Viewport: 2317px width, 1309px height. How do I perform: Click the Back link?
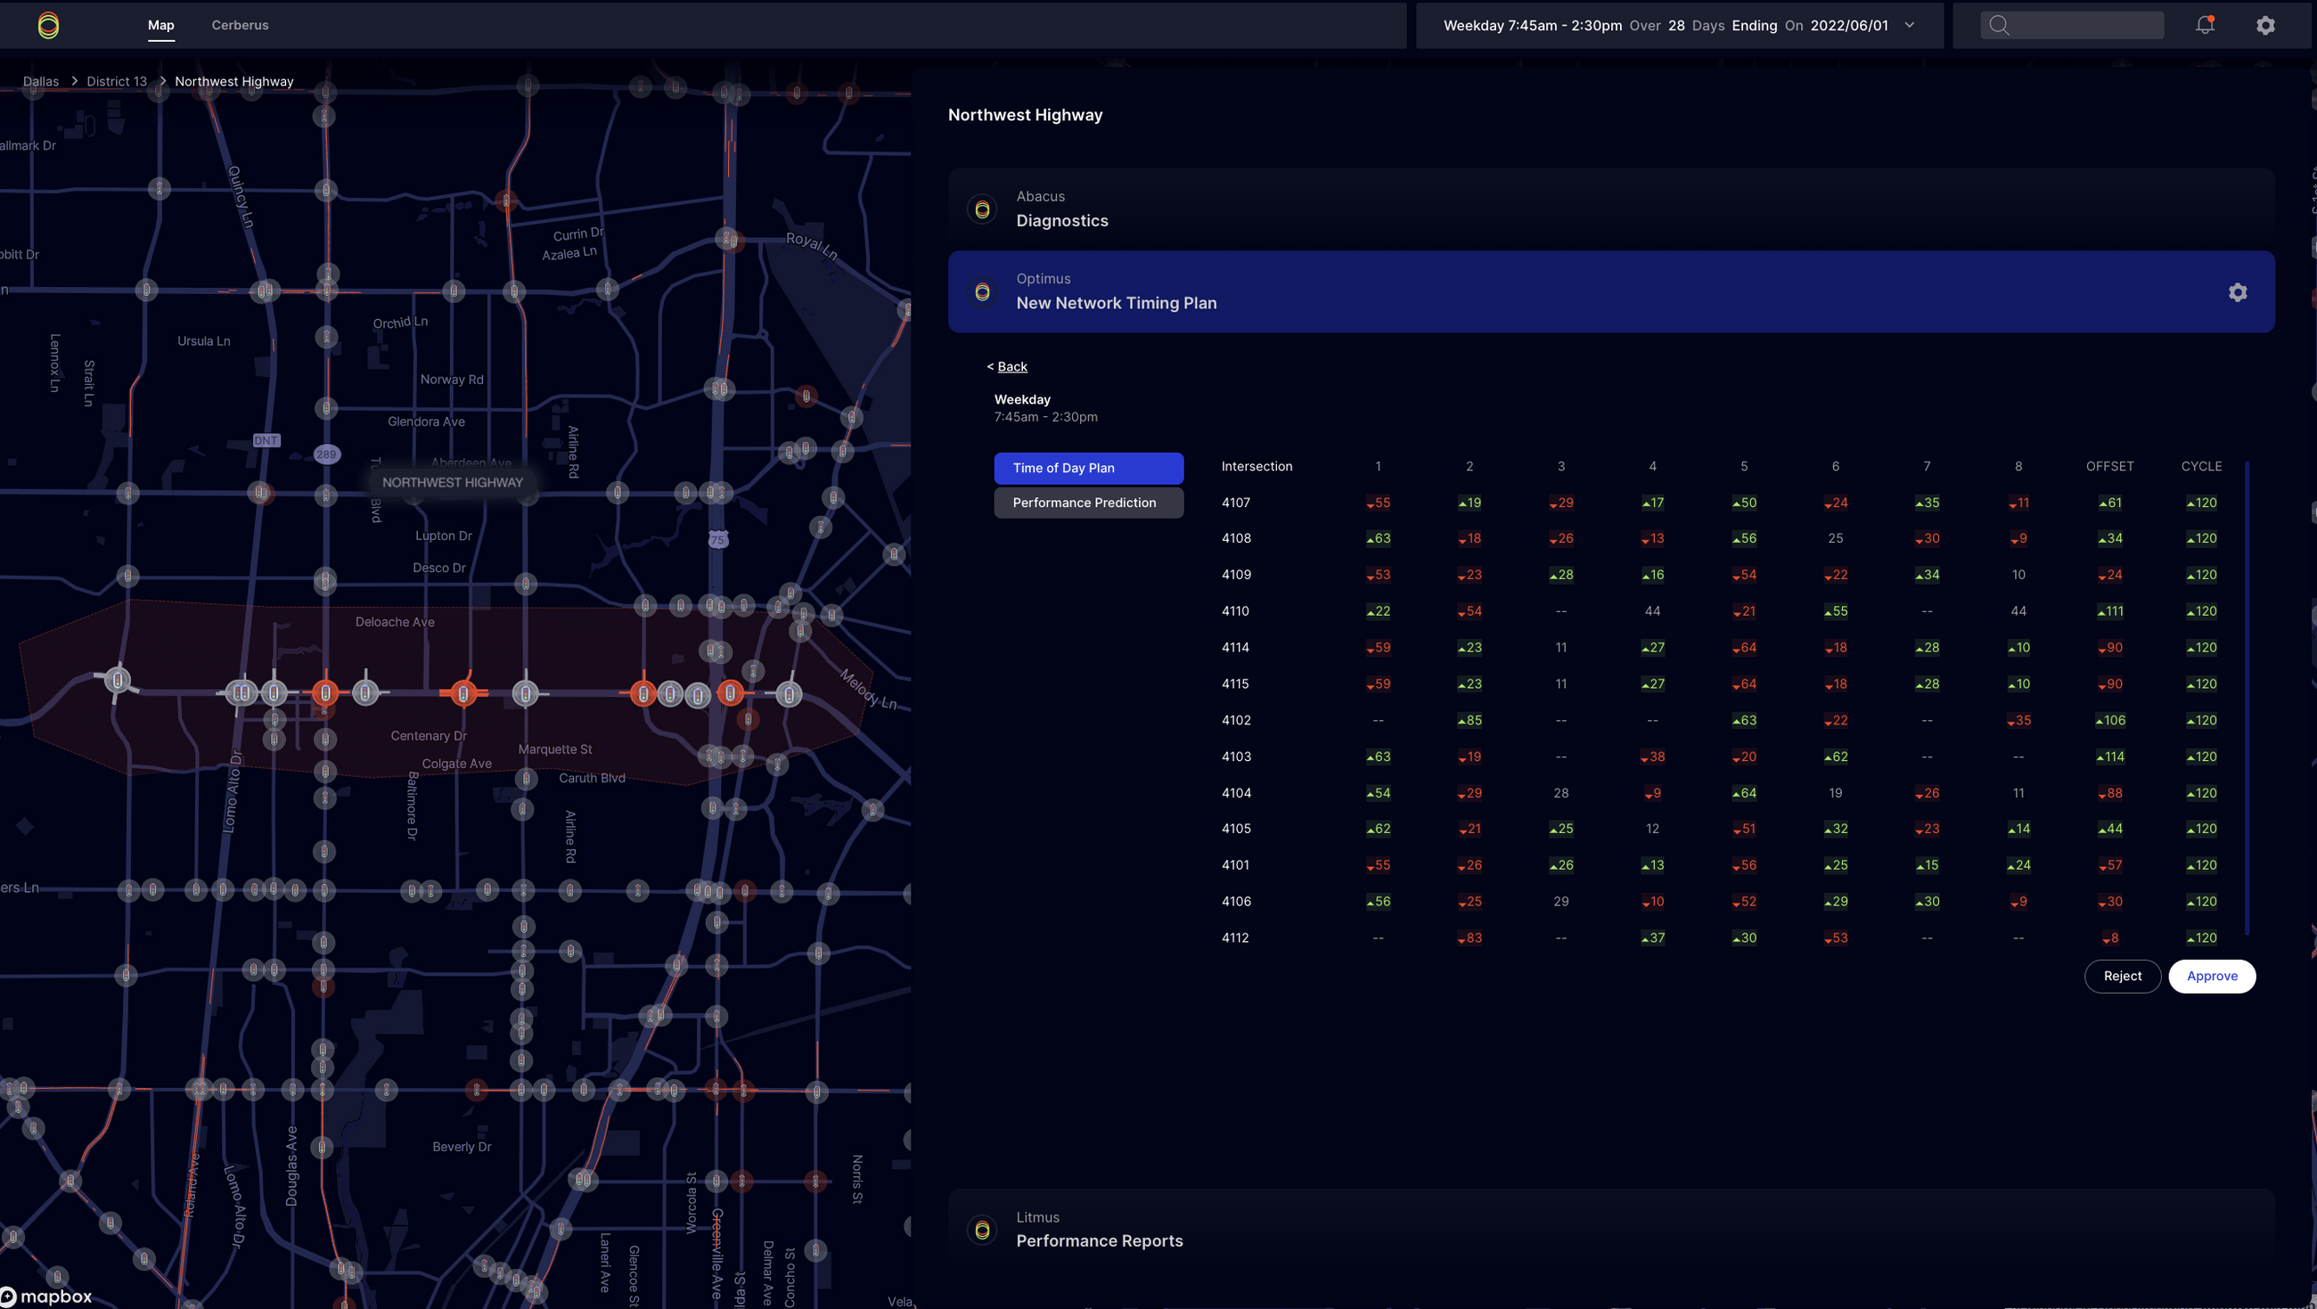pyautogui.click(x=1011, y=367)
